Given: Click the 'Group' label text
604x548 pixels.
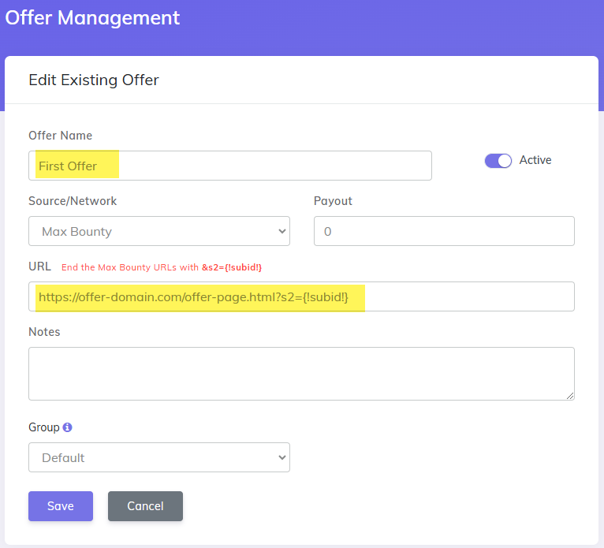Looking at the screenshot, I should (x=44, y=427).
